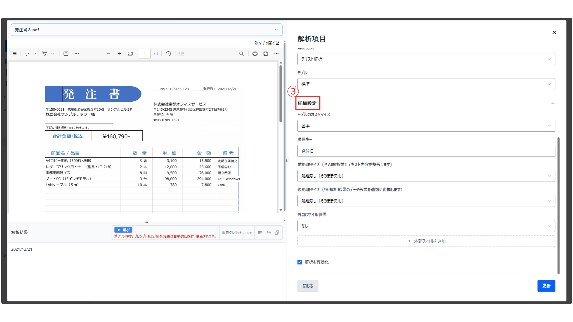The width and height of the screenshot is (573, 322).
Task: Collapse the 詳細設定 section chevron
Action: (x=553, y=103)
